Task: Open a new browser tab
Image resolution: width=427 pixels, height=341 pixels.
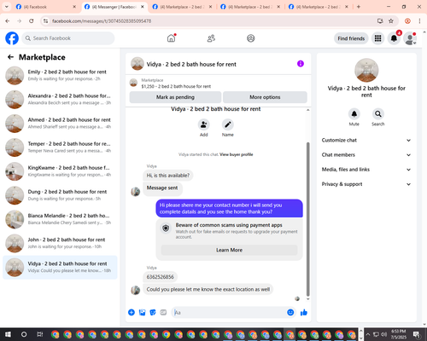Action: click(359, 7)
